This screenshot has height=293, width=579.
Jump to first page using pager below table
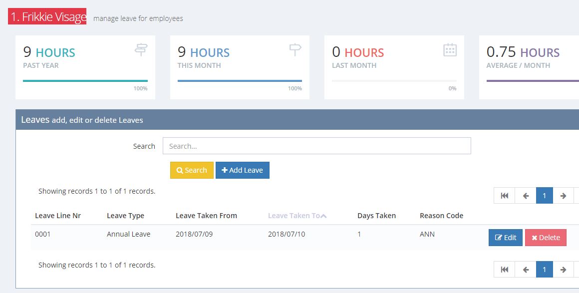504,270
